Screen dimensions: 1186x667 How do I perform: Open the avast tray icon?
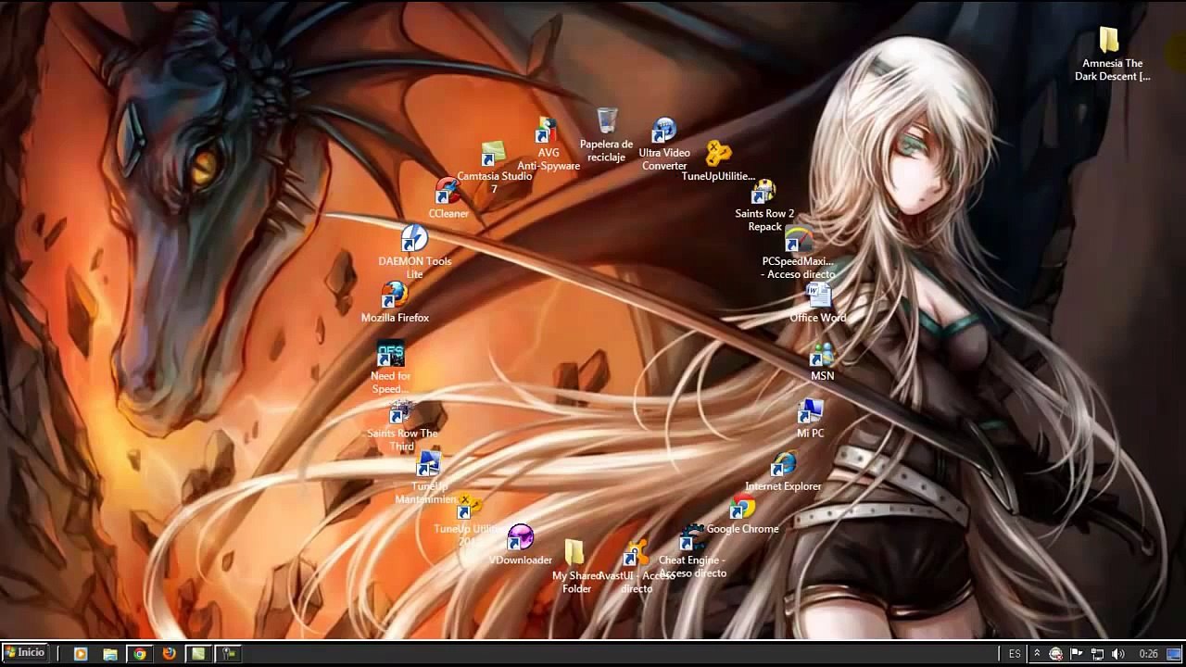click(1056, 654)
